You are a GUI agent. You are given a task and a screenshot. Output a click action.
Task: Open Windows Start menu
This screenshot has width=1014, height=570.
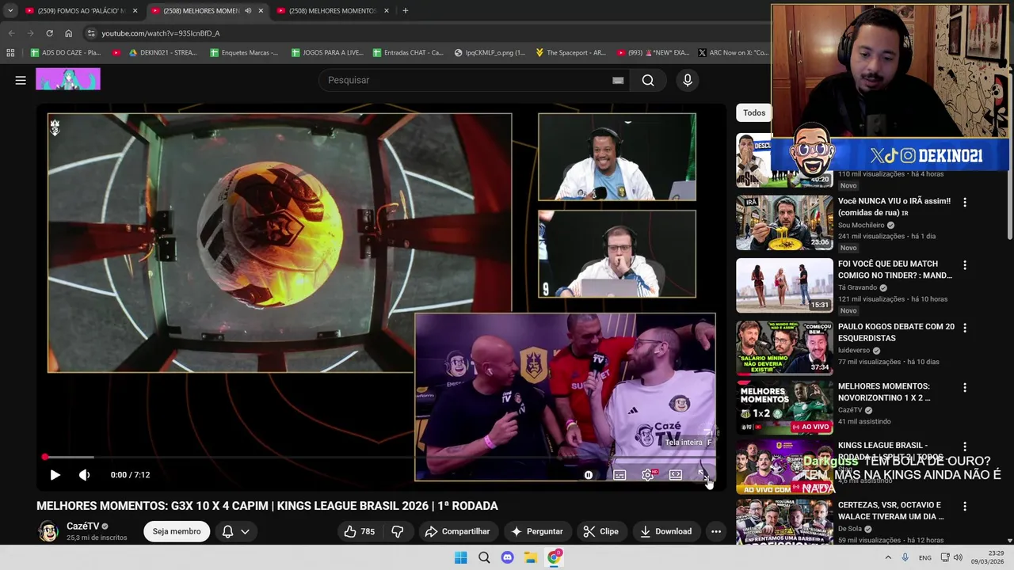click(460, 557)
